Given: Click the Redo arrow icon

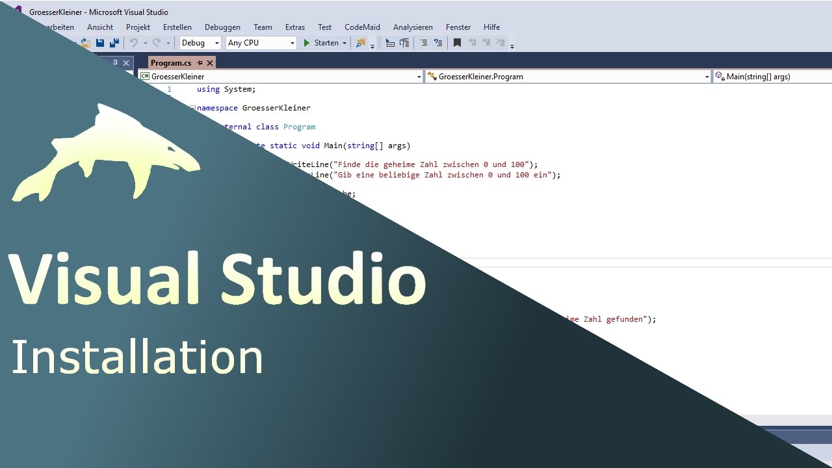Looking at the screenshot, I should 157,43.
